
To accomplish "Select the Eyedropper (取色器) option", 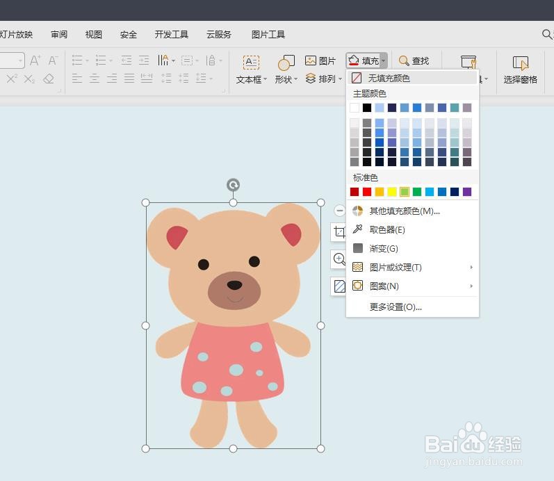I will pos(412,229).
